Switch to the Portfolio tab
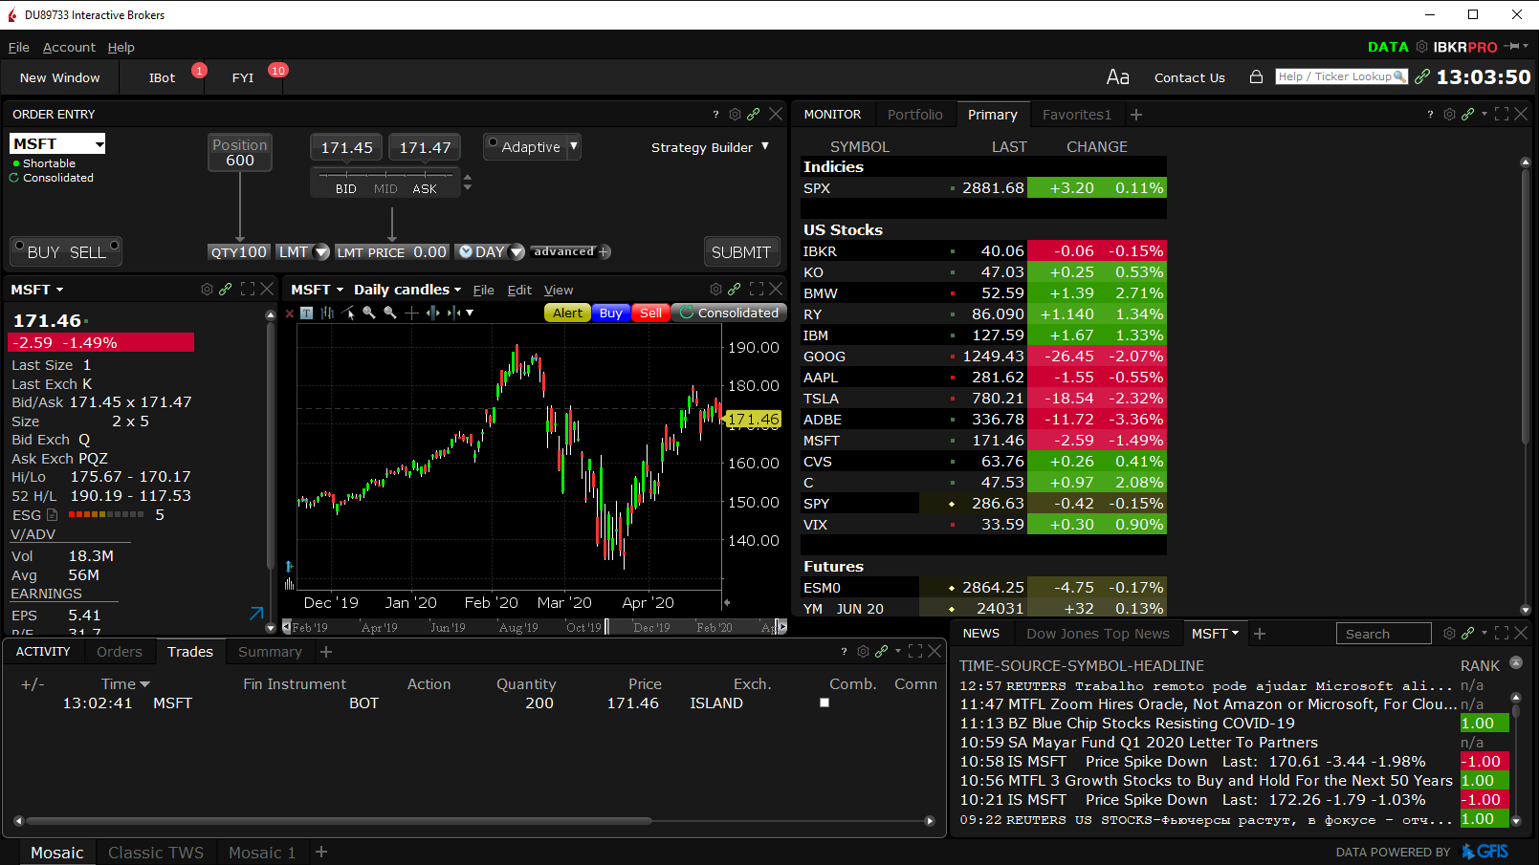This screenshot has width=1539, height=865. tap(914, 114)
